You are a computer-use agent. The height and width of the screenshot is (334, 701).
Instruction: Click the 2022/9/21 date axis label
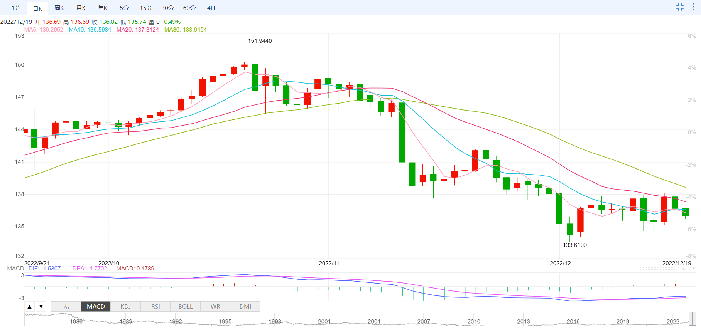(37, 263)
